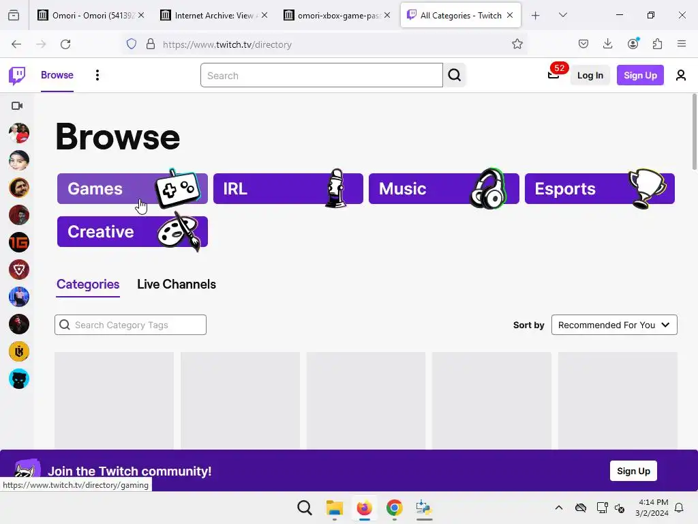698x524 pixels.
Task: Click the magnifier search button next to the Search field
Action: point(455,75)
